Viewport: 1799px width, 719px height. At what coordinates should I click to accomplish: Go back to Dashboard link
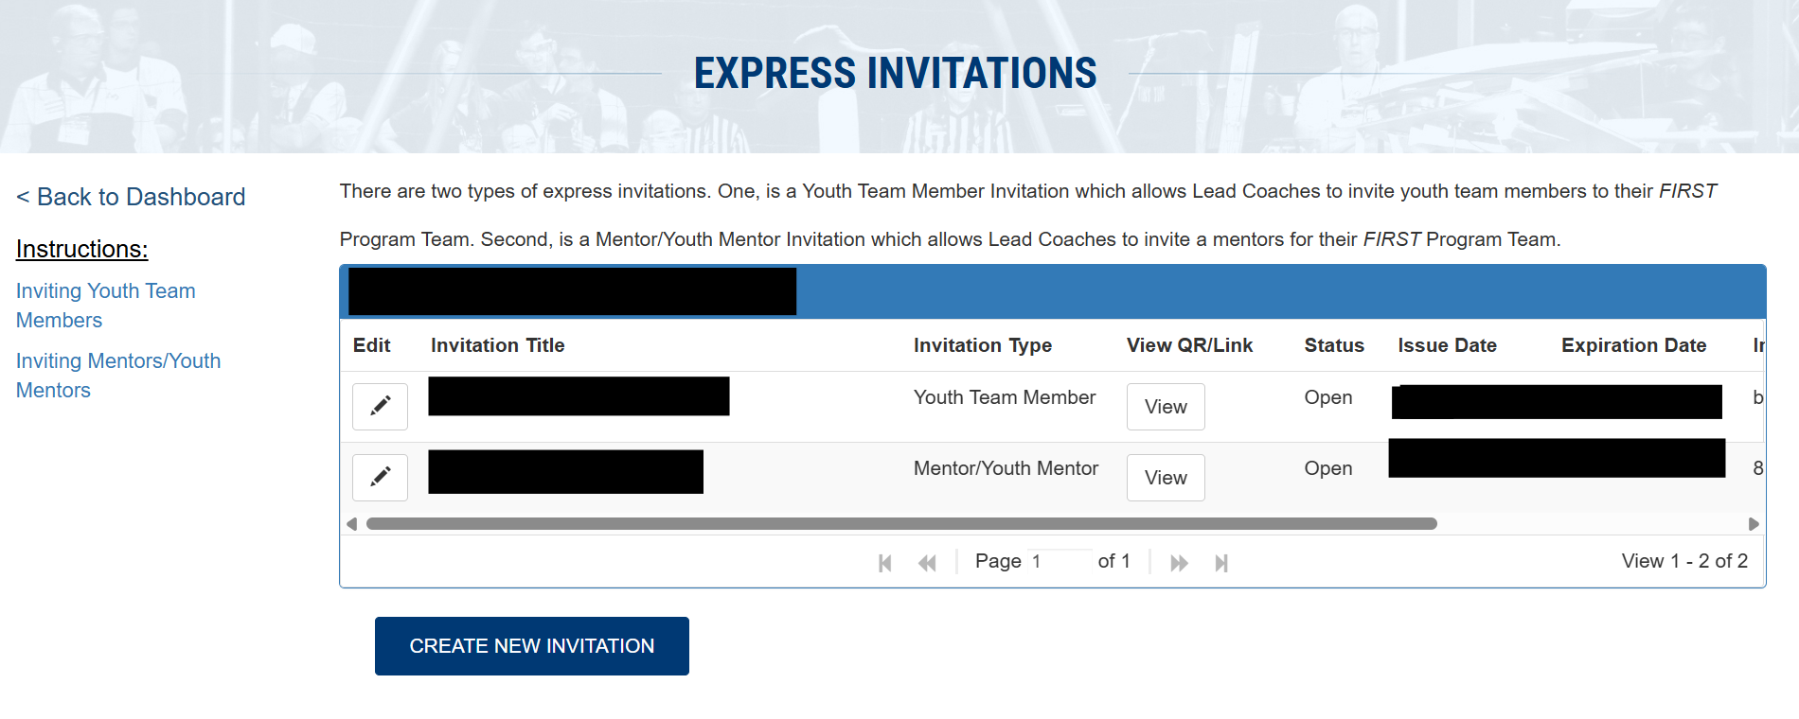tap(131, 197)
